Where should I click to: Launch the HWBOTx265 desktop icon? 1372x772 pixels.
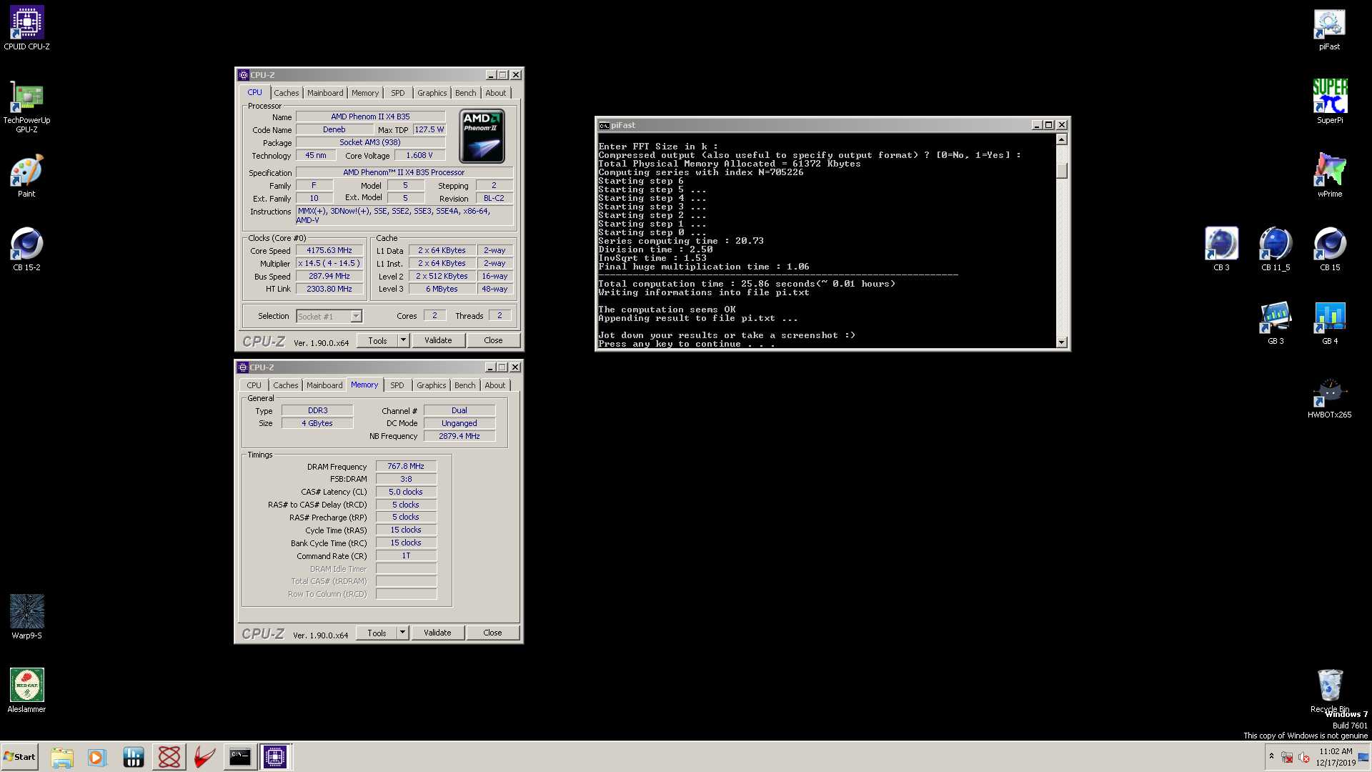pyautogui.click(x=1329, y=397)
